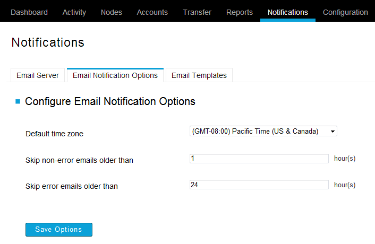This screenshot has width=375, height=244.
Task: Select the Notifications nav item
Action: (288, 12)
